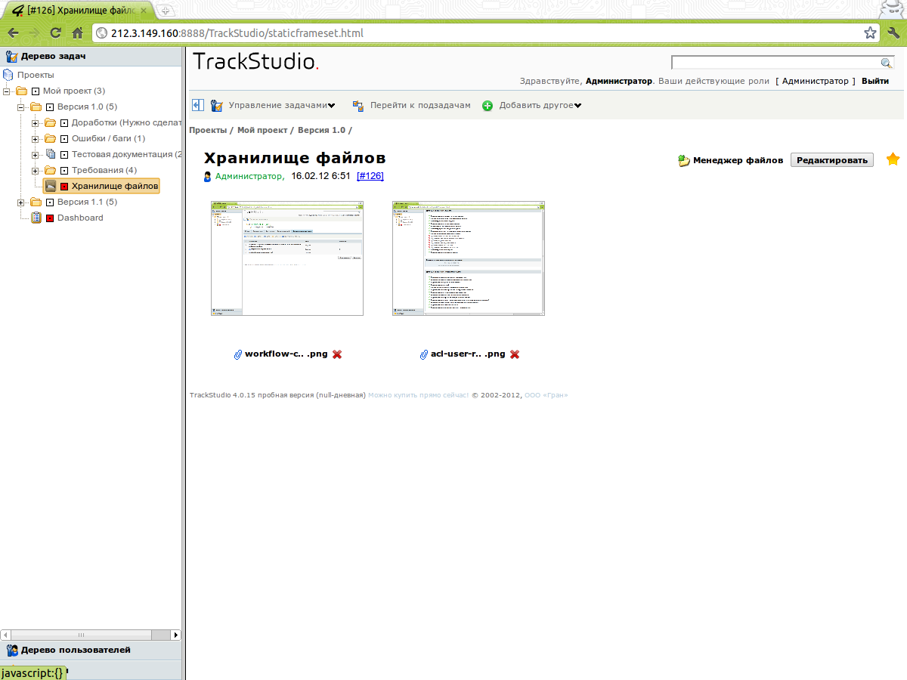Select Версия 1.1 (5) in the task tree

pos(87,202)
